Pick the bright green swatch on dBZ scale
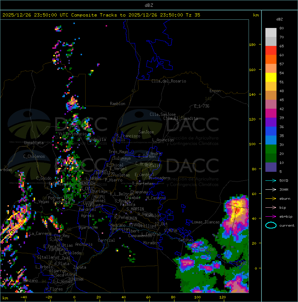Screen dimensions: 298x302 click(271, 149)
